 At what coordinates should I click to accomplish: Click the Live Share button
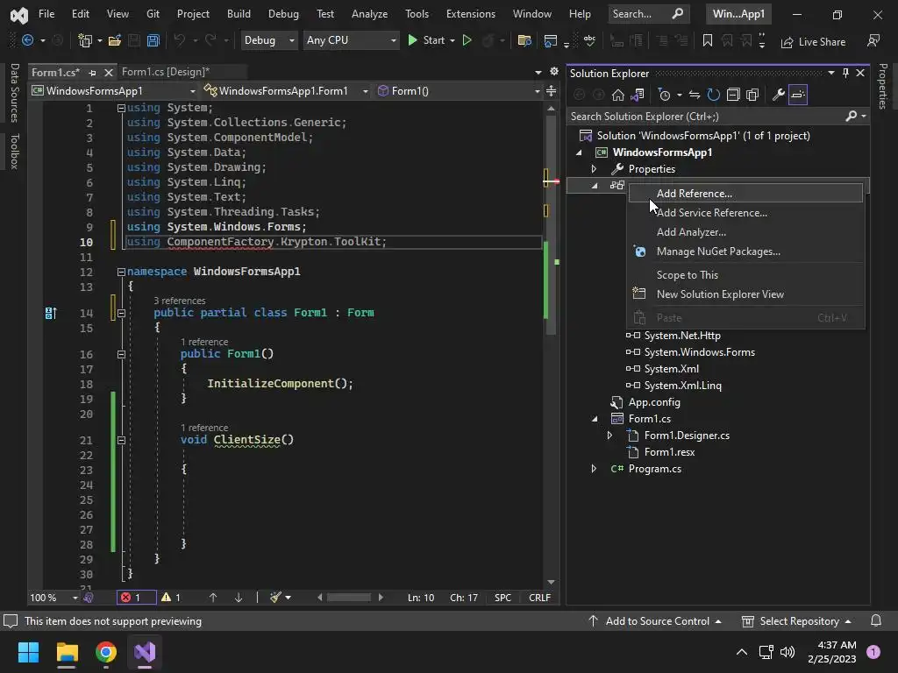(813, 41)
